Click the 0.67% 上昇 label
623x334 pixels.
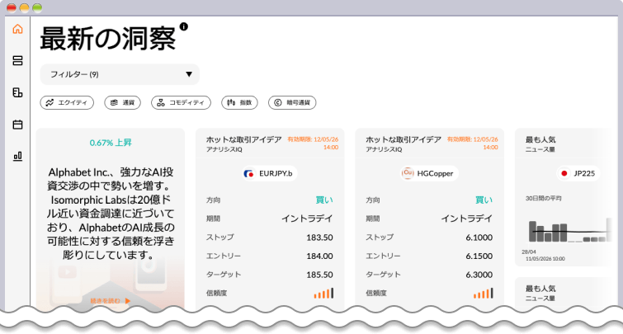(111, 143)
